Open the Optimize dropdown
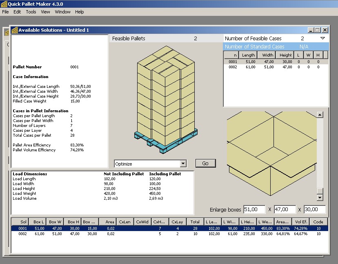This screenshot has height=264, width=338. point(183,164)
